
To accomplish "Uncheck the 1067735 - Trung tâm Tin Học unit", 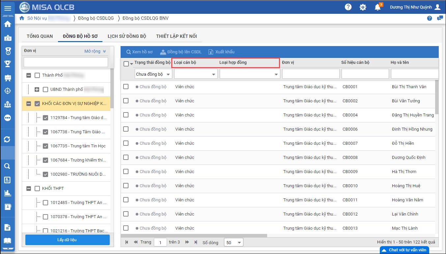I will (46, 146).
